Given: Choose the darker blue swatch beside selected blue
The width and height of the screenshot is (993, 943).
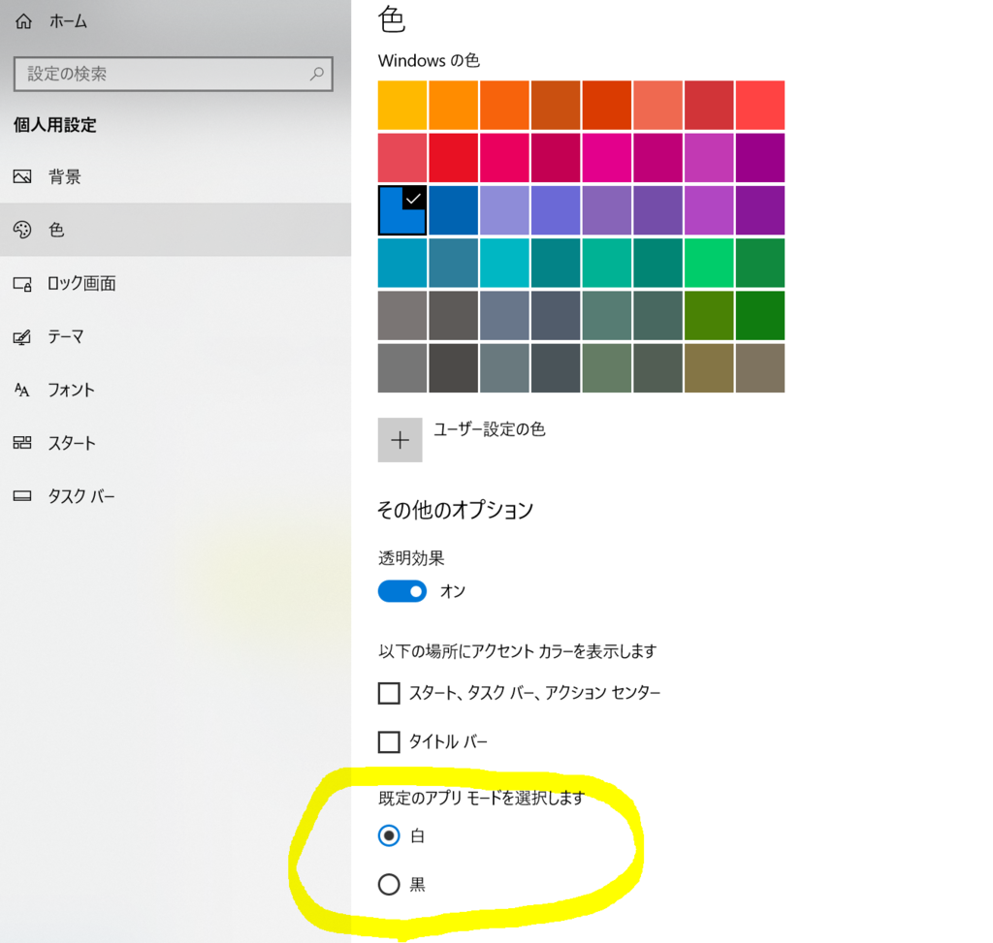Looking at the screenshot, I should tap(454, 210).
